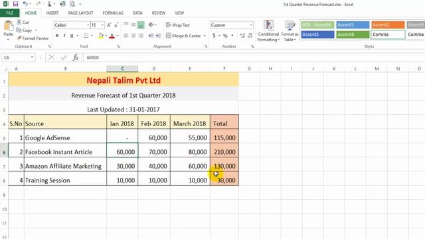The height and width of the screenshot is (239, 425).
Task: Apply Accent6 green cell style
Action: [x=353, y=35]
